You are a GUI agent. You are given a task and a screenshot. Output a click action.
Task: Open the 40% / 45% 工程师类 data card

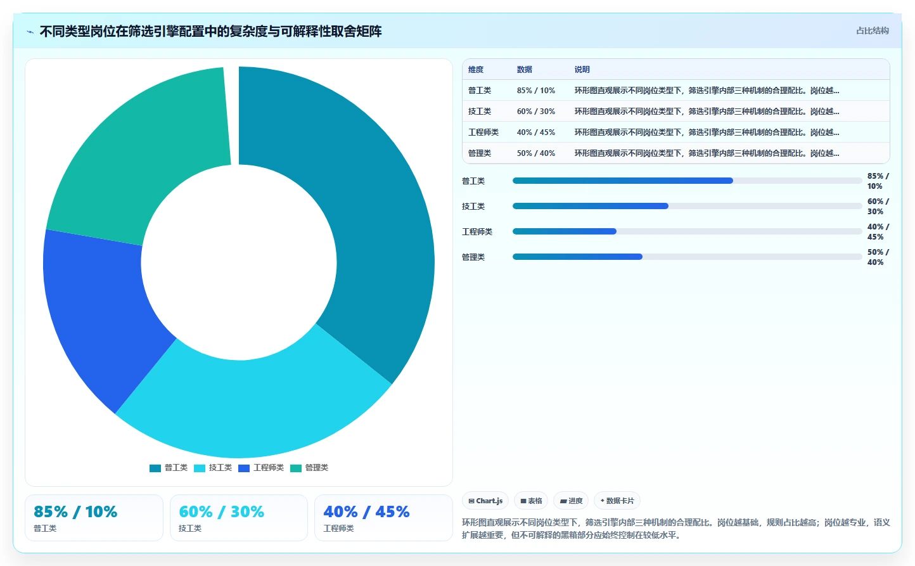tap(383, 518)
